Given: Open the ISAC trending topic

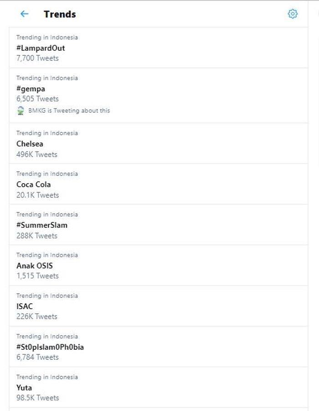Looking at the screenshot, I should (26, 307).
